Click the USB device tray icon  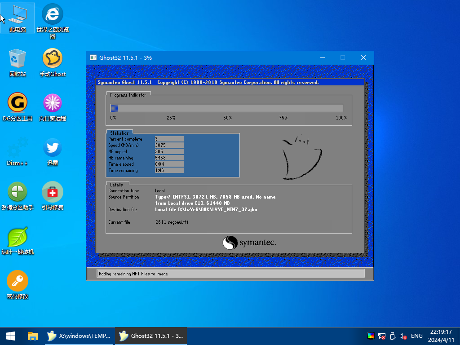click(x=393, y=336)
